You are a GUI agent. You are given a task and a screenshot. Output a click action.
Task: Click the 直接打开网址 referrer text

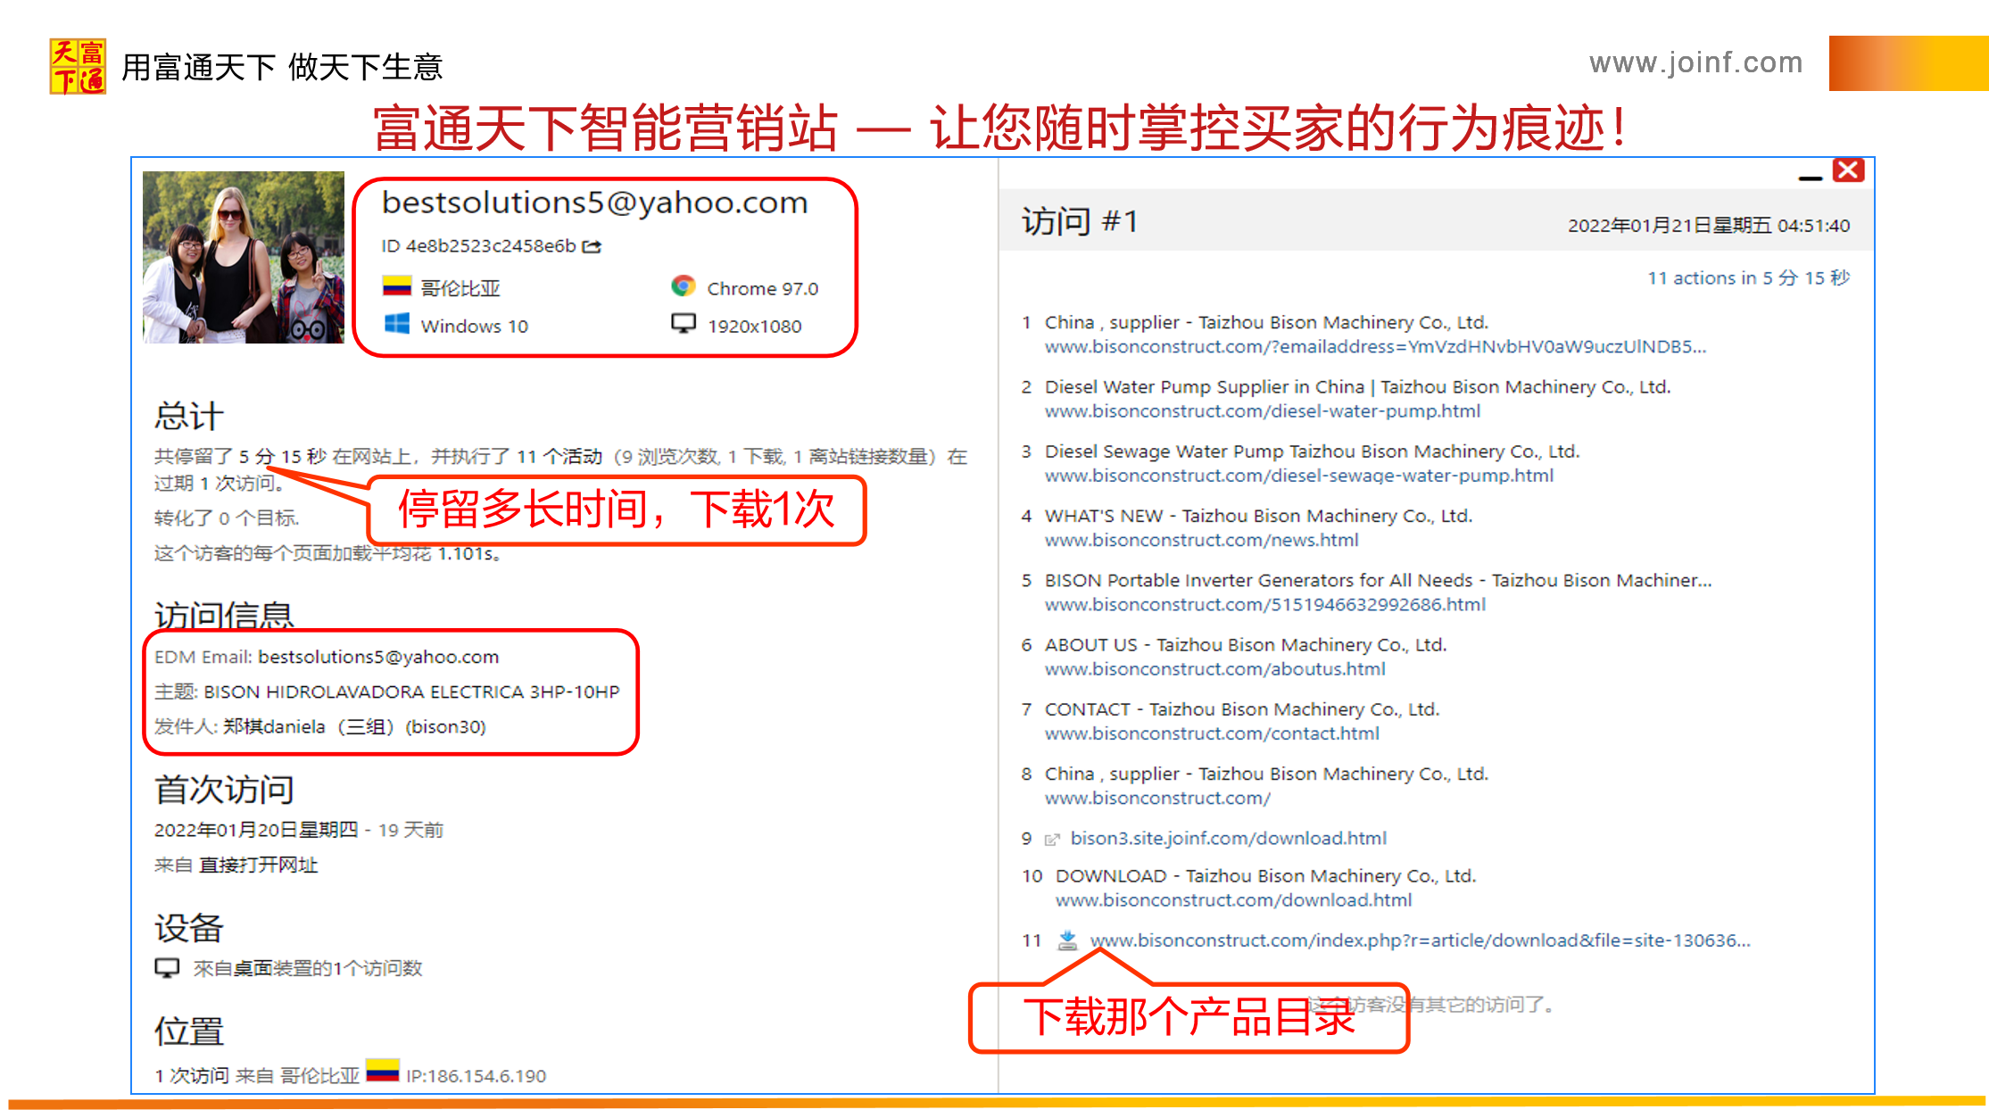point(258,865)
